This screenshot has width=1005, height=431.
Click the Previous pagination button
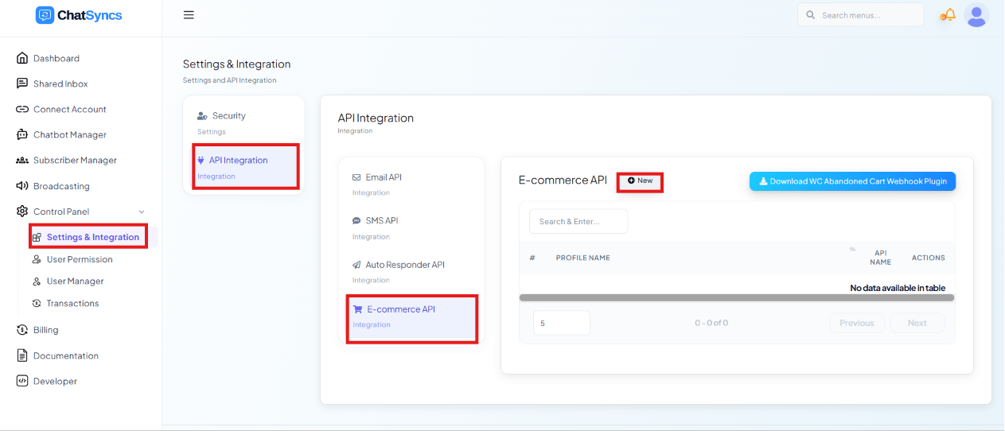tap(857, 323)
